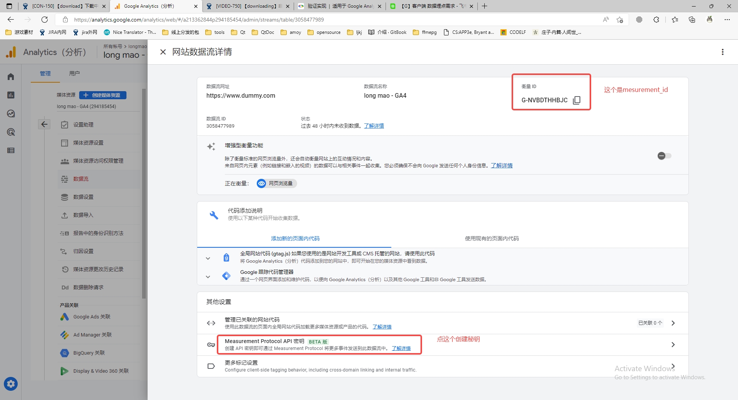Open Reports bar chart icon in sidebar
Image resolution: width=738 pixels, height=400 pixels.
pyautogui.click(x=11, y=95)
